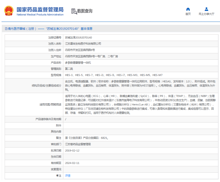
Task: Click the national emblem logo
Action: click(9, 11)
